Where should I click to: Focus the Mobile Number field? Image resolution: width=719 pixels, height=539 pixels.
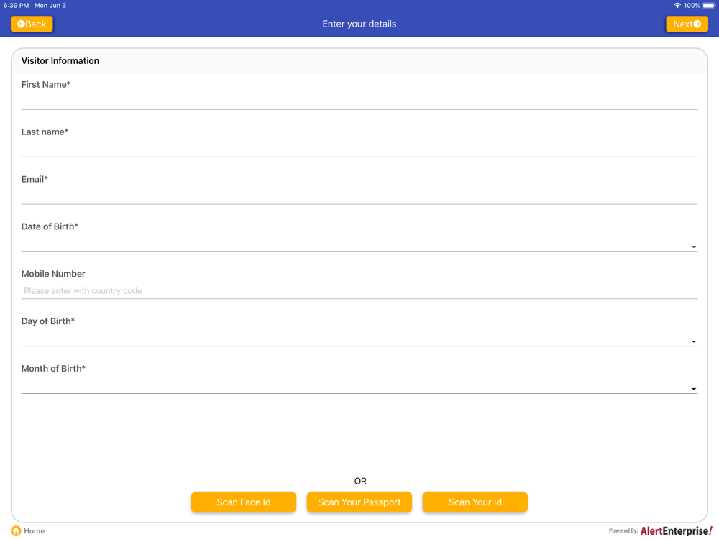[x=359, y=290]
